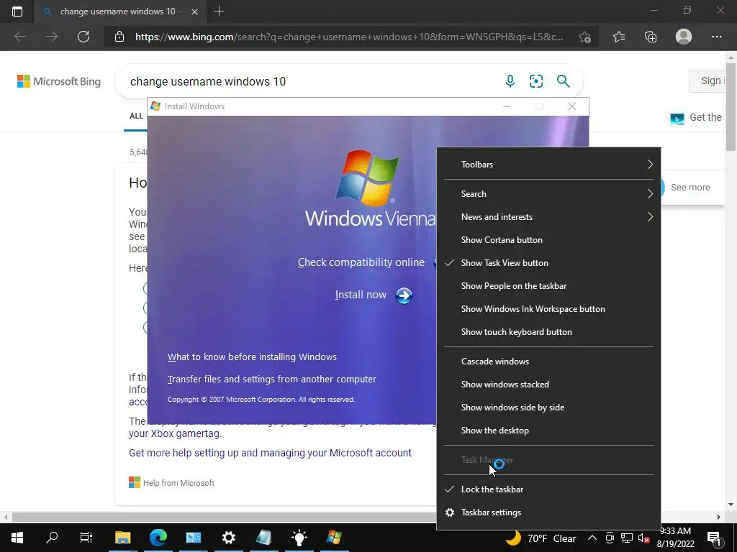Click See more on Bing page
The width and height of the screenshot is (737, 552).
(690, 188)
